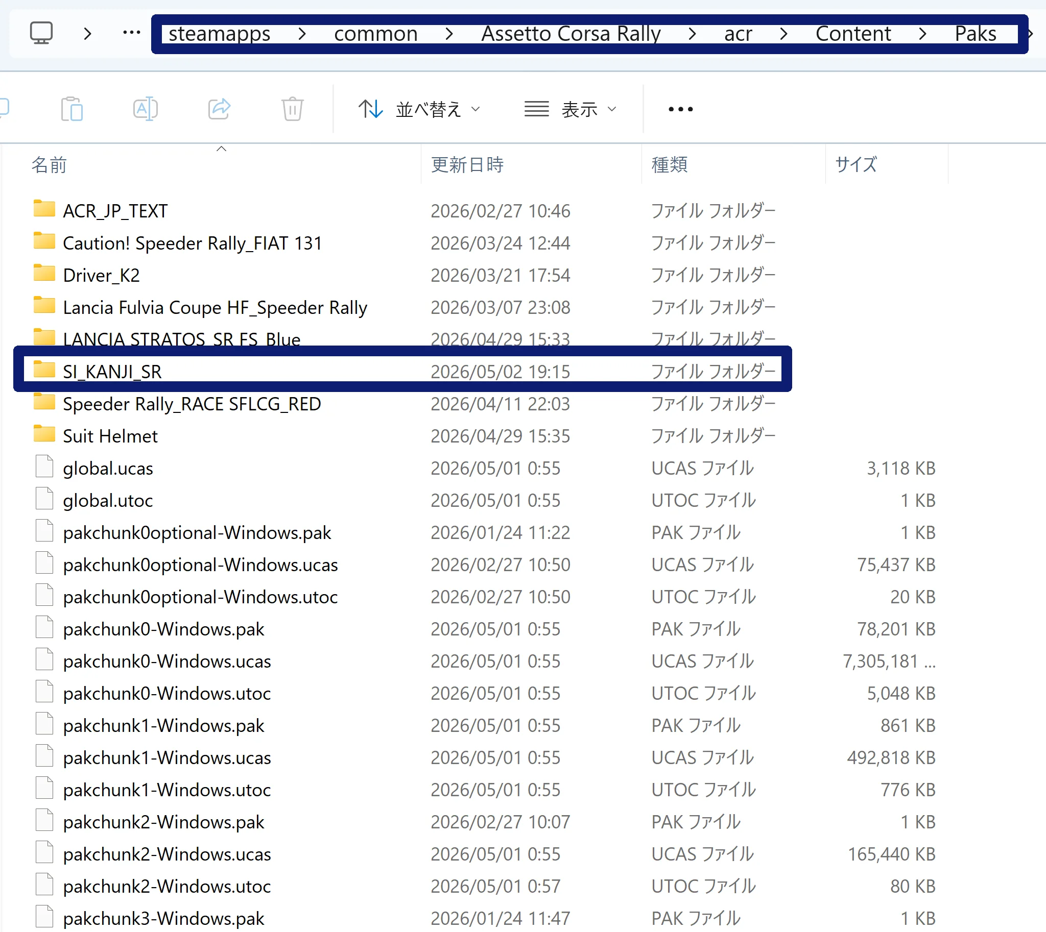The width and height of the screenshot is (1046, 932).
Task: Sort by 種類 column header
Action: [669, 165]
